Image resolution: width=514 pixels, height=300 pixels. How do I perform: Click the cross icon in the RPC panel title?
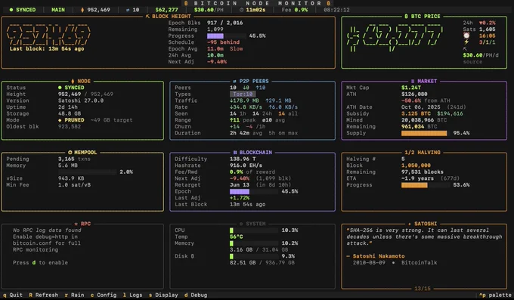pos(76,224)
